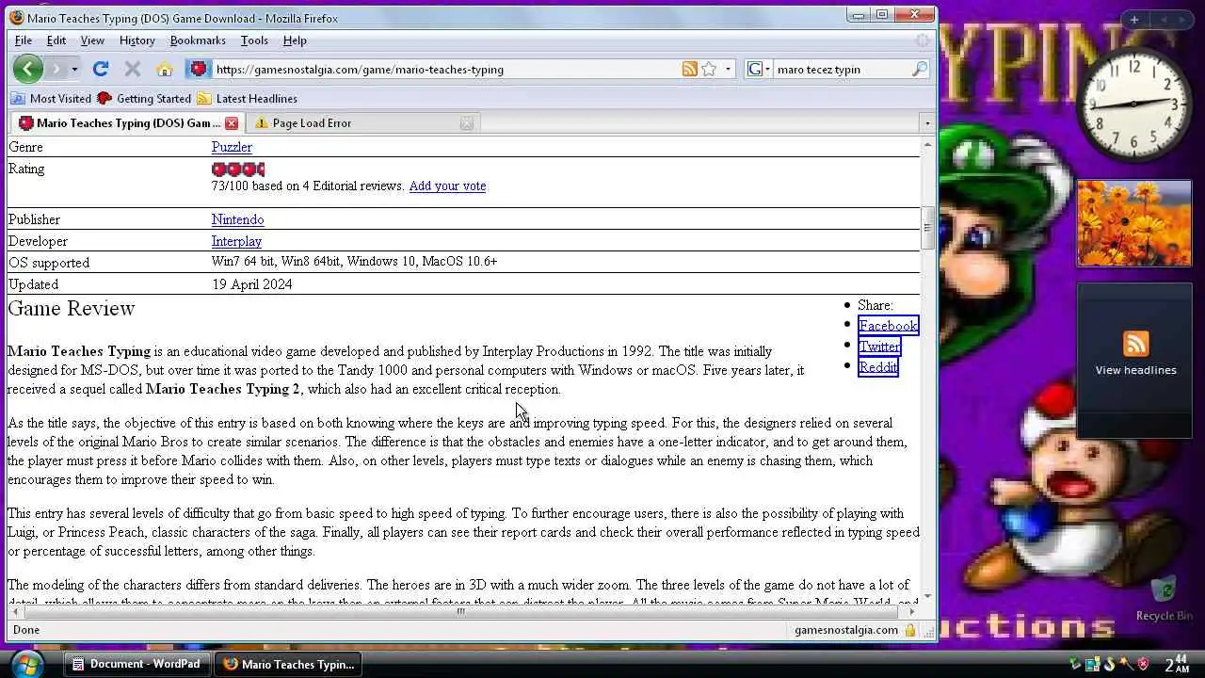
Task: Click the red star rating icons
Action: pyautogui.click(x=238, y=169)
